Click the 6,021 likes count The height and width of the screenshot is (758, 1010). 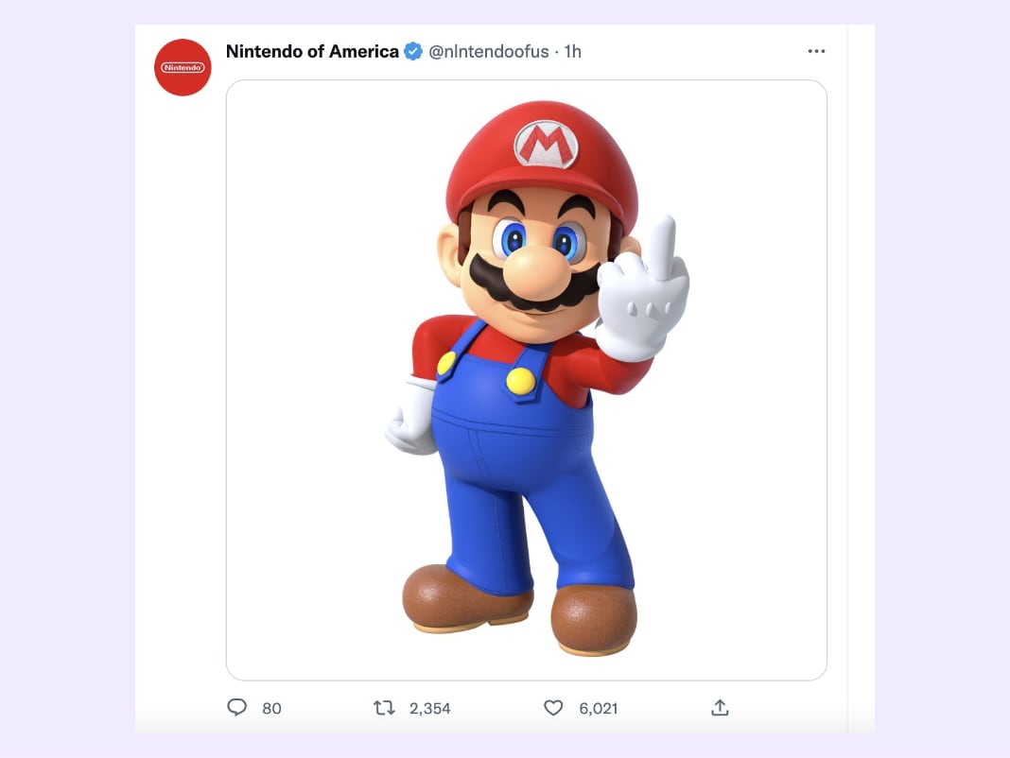pyautogui.click(x=598, y=708)
